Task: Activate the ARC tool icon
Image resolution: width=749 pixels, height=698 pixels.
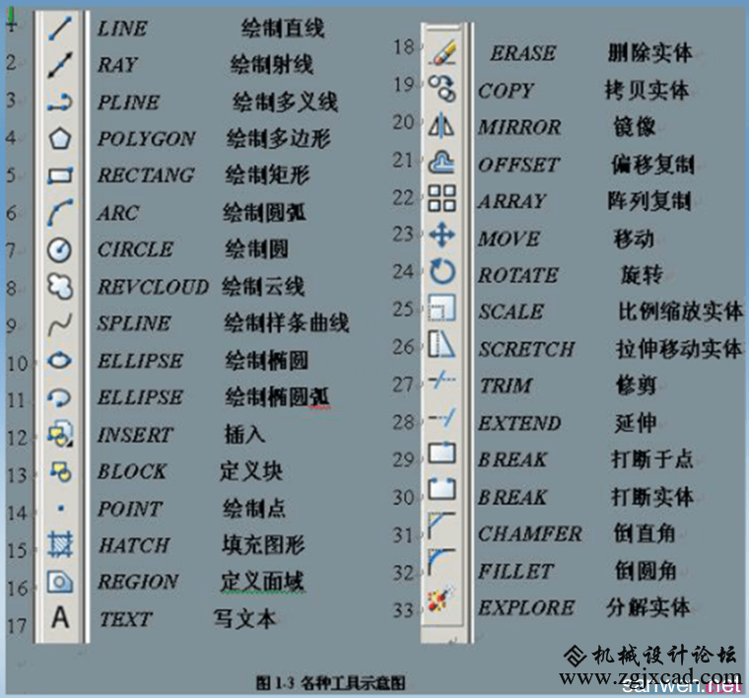Action: (x=60, y=213)
